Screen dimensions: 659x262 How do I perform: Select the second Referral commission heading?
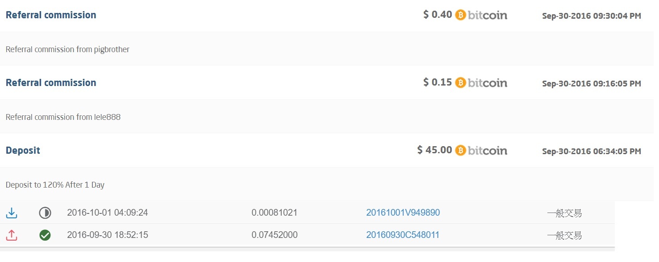[51, 83]
